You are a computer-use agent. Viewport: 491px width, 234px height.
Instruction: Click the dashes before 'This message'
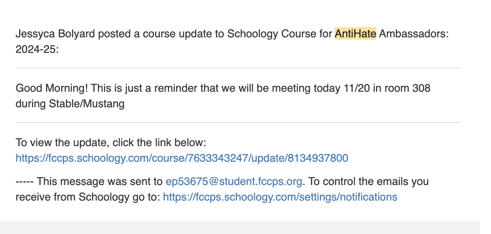coord(25,182)
